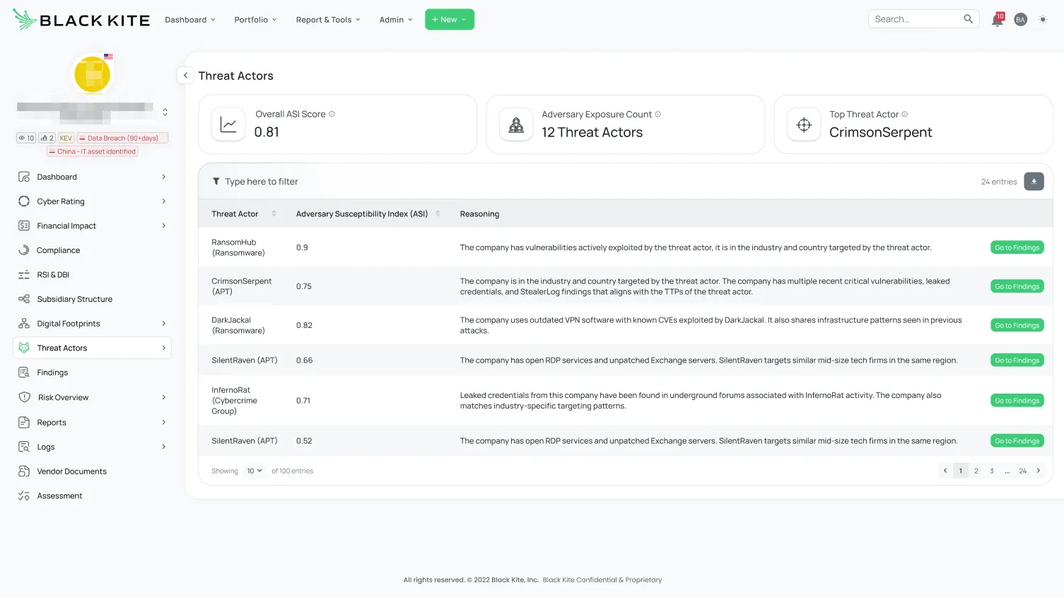
Task: Open the page size dropdown showing 10
Action: 254,470
